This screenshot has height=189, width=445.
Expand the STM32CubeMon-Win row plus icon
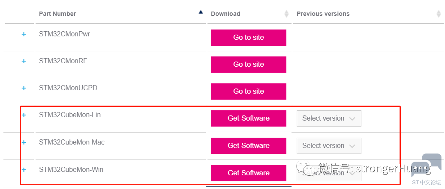[x=24, y=170]
